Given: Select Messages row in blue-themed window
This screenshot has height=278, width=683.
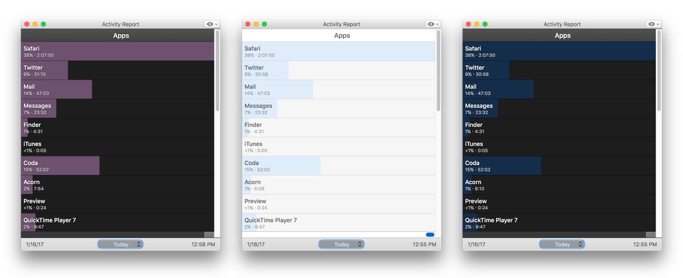Looking at the screenshot, I should 559,109.
